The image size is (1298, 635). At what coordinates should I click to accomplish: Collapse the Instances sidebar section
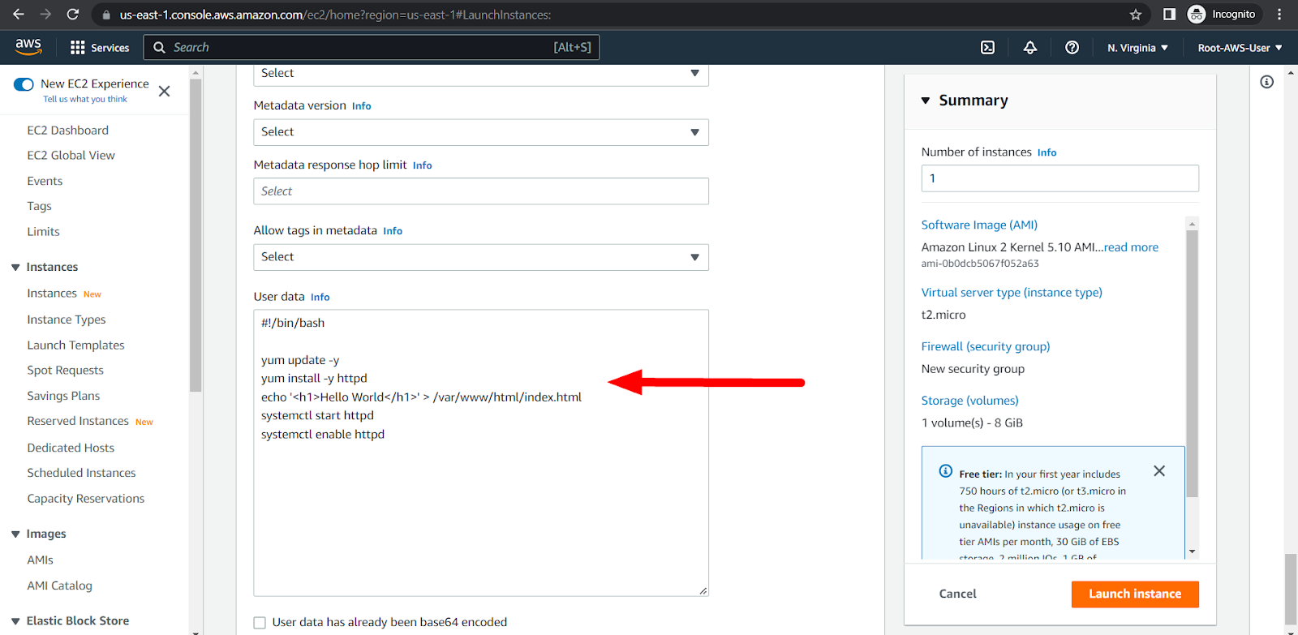coord(15,268)
